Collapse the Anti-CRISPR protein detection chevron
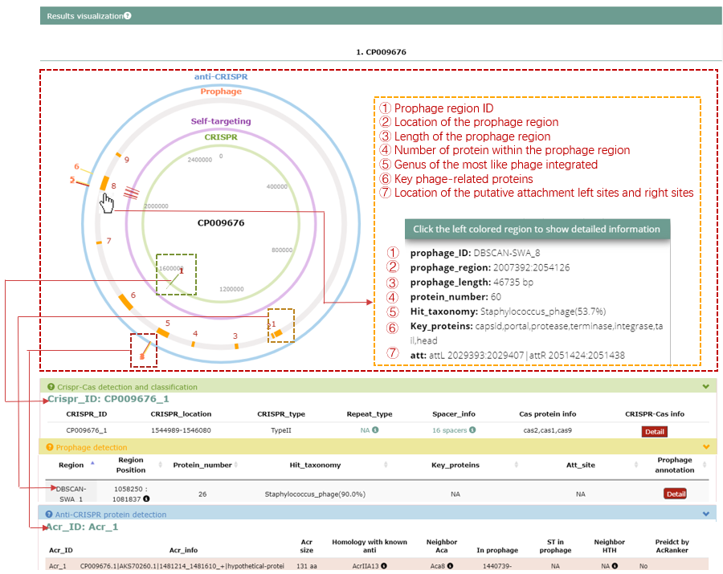The image size is (723, 574). pyautogui.click(x=705, y=515)
